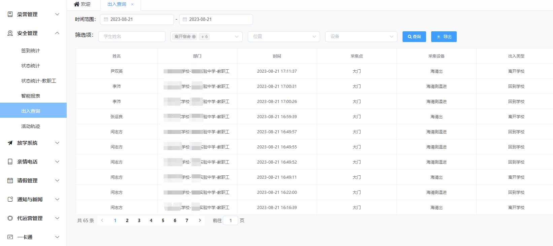The image size is (553, 246).
Task: Click the +6 collapsed tags badge
Action: tap(204, 37)
